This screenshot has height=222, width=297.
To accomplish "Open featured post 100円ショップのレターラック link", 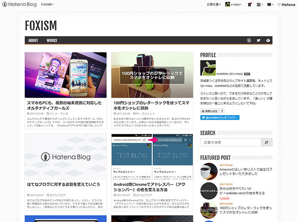I will pos(245,210).
